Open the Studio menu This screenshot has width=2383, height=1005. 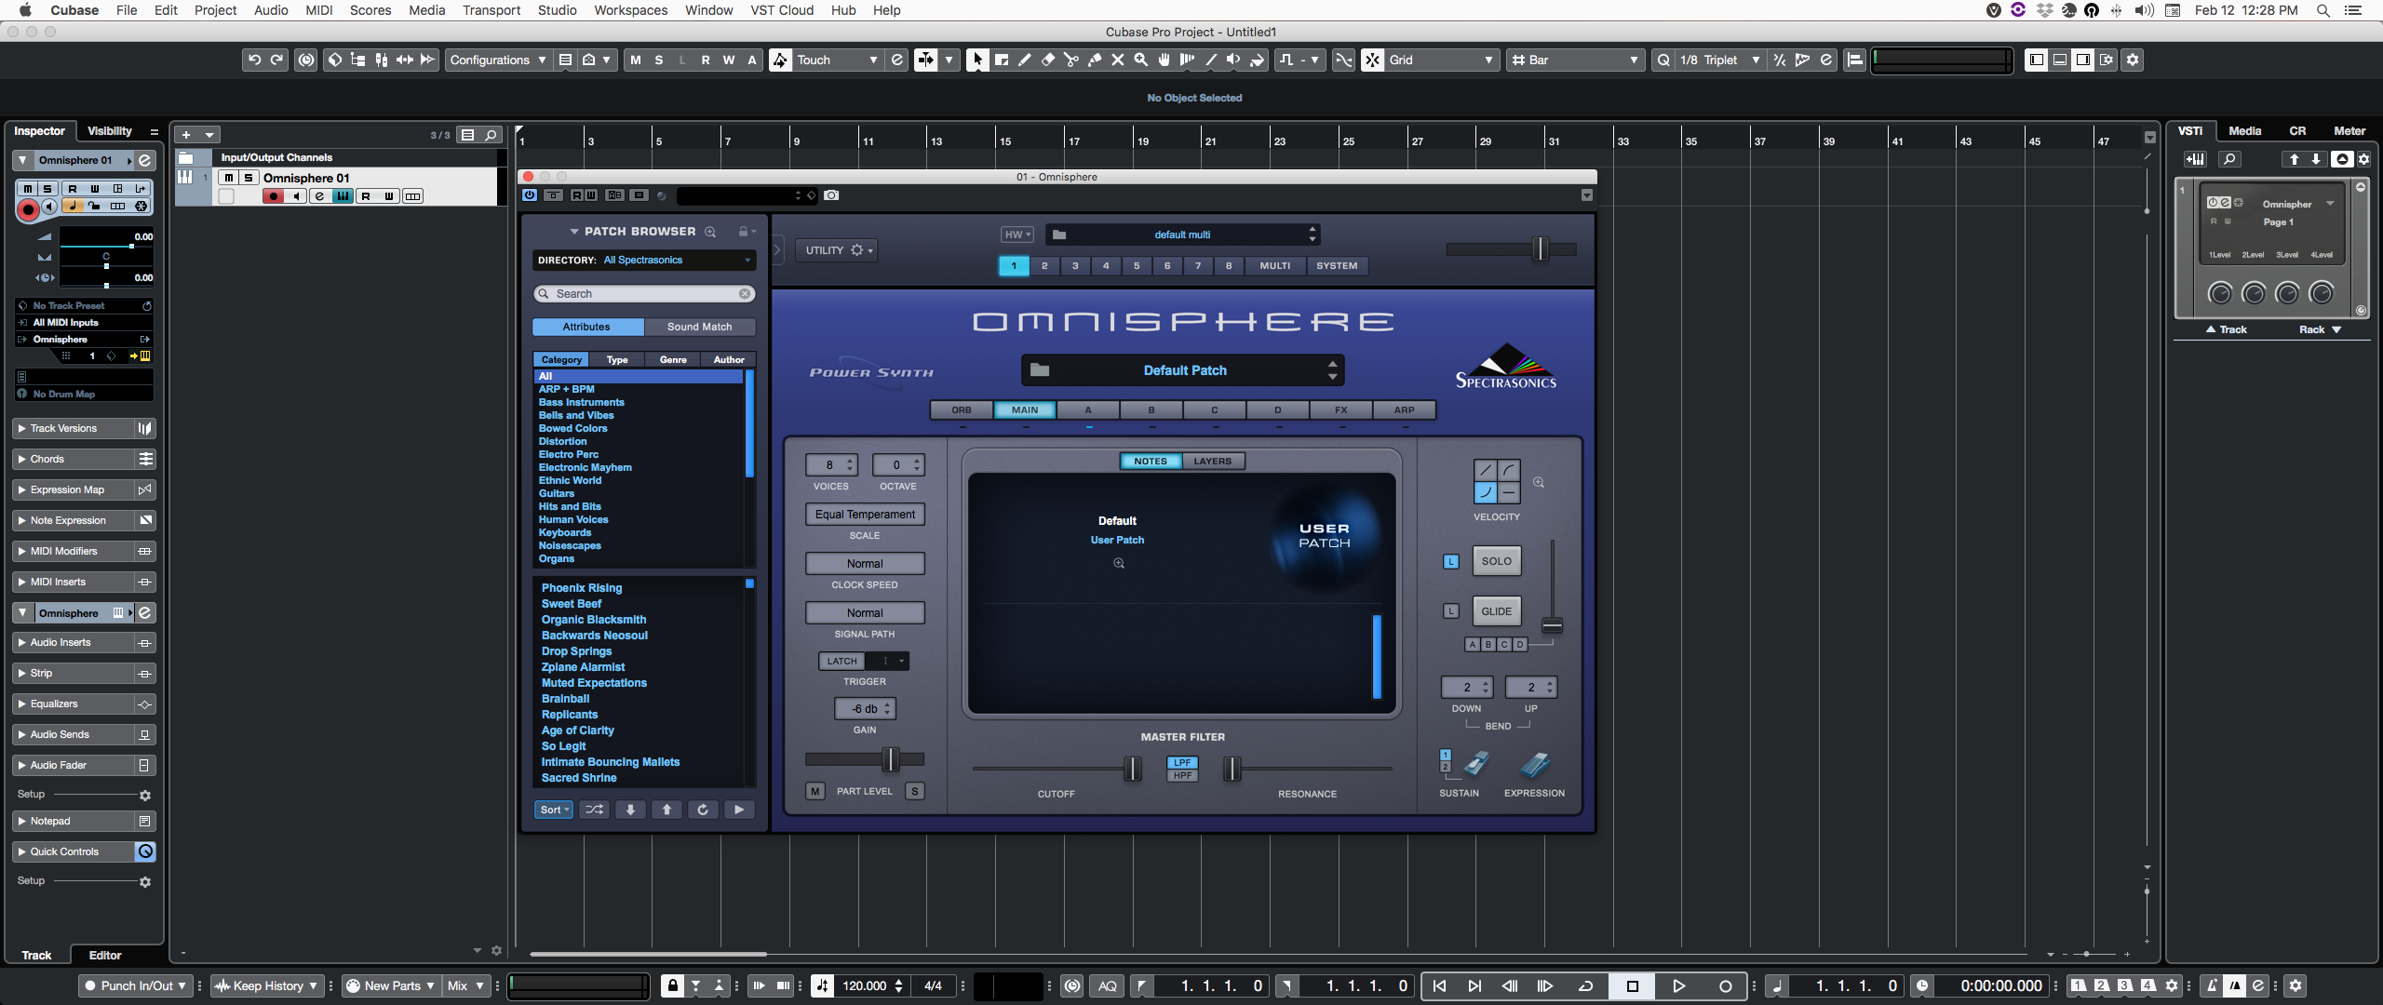557,10
